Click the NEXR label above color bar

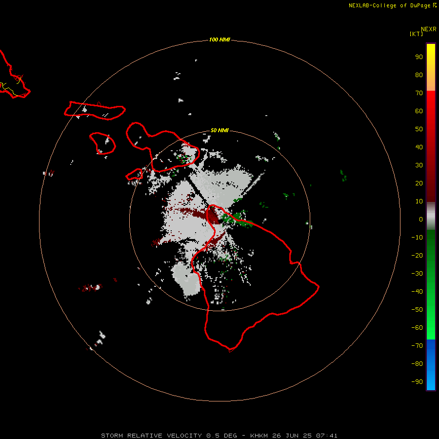point(429,29)
